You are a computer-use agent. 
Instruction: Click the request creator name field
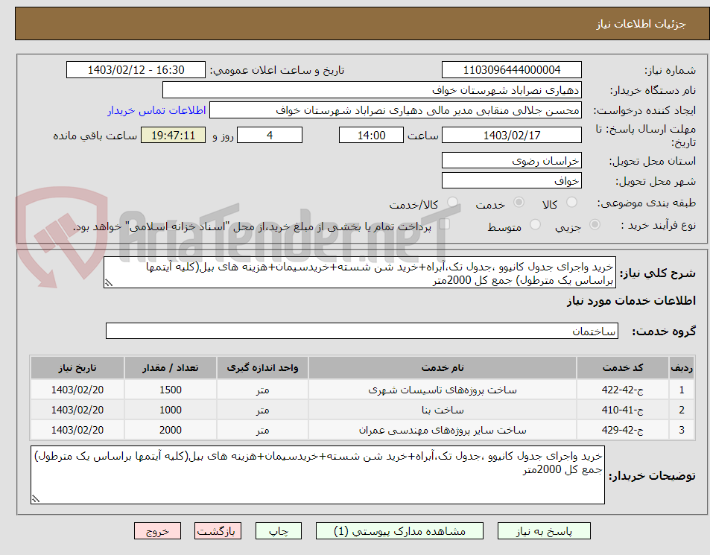[396, 110]
